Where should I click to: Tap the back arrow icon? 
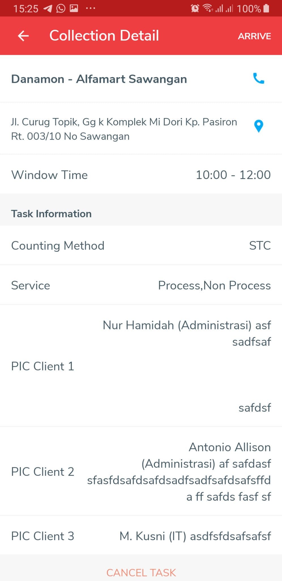pyautogui.click(x=23, y=36)
